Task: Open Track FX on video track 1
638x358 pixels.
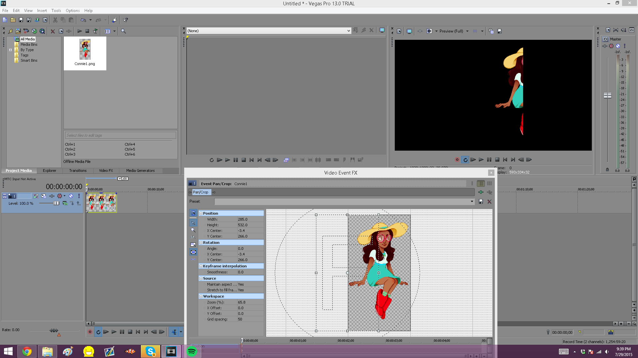Action: tap(52, 196)
